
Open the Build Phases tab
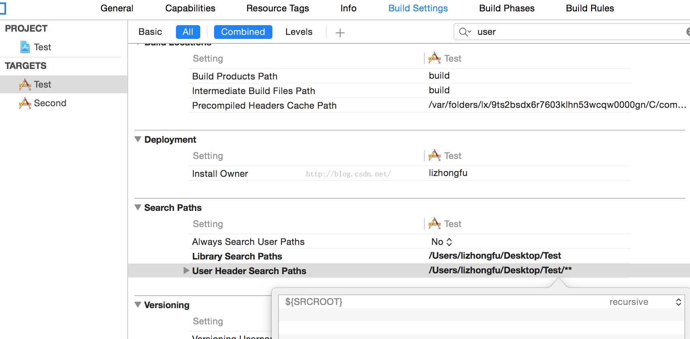(507, 8)
